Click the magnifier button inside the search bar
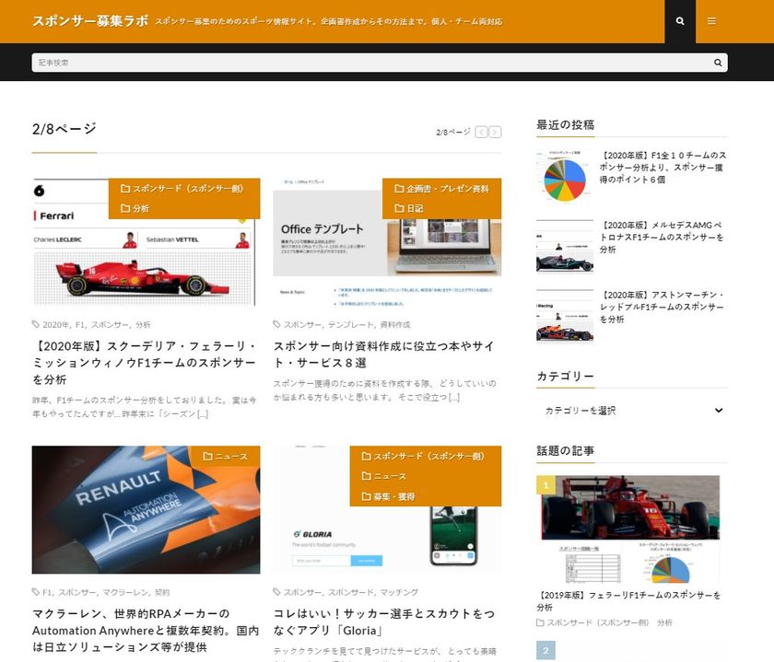Image resolution: width=774 pixels, height=662 pixels. [718, 63]
